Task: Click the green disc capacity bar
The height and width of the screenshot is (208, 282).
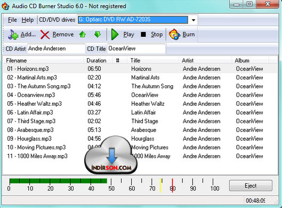Action: pyautogui.click(x=58, y=181)
